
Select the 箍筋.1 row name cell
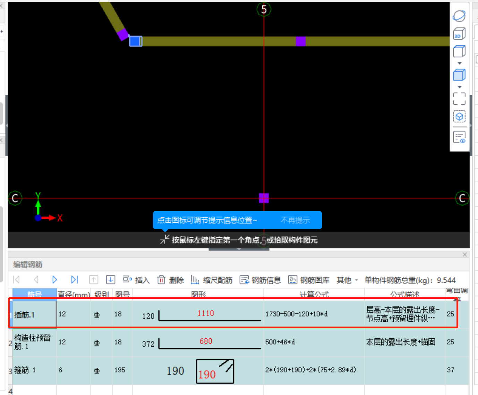[34, 370]
